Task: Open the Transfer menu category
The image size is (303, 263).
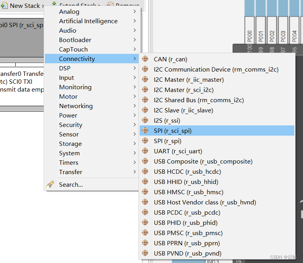Action: pos(92,172)
